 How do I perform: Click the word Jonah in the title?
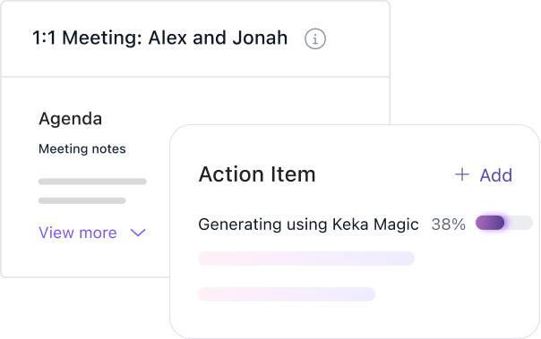tap(260, 38)
